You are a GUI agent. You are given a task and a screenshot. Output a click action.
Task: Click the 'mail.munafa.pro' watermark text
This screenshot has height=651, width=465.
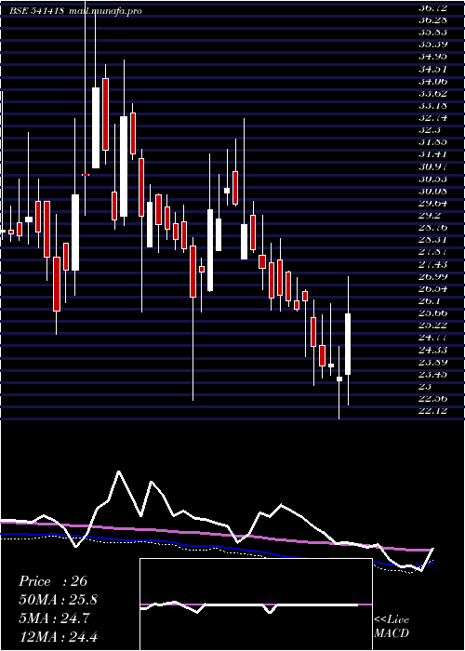[105, 10]
